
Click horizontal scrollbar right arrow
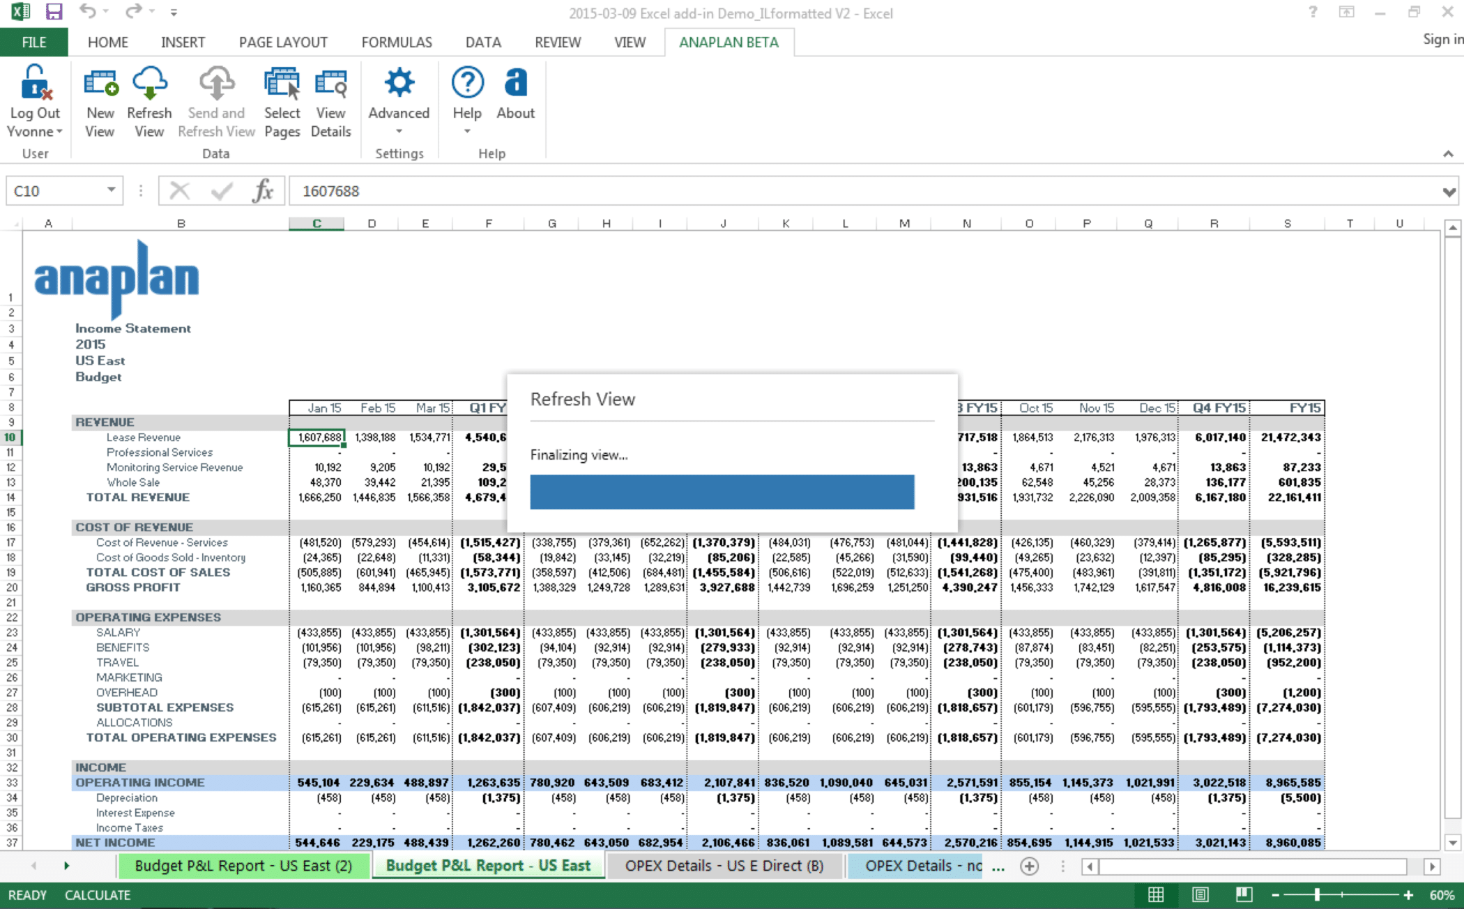[1432, 866]
